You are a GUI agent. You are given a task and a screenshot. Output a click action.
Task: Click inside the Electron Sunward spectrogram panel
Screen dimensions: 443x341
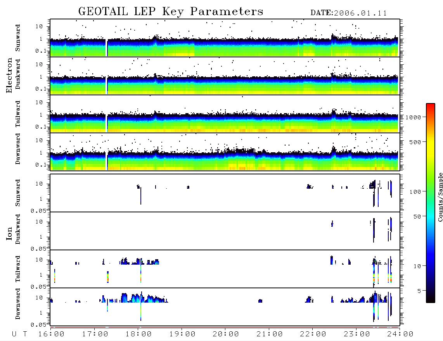(225, 38)
